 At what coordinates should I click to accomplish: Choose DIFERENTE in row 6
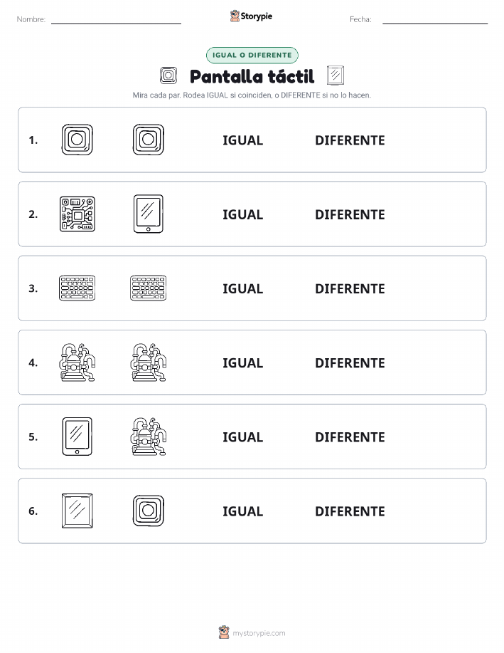tap(350, 511)
